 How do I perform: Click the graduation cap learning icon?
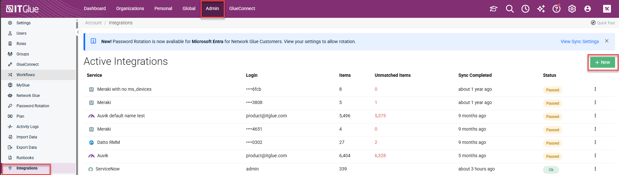[493, 9]
